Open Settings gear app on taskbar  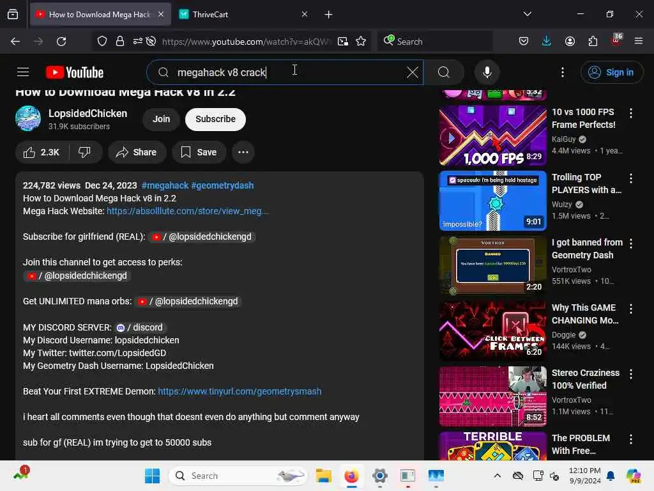click(379, 476)
